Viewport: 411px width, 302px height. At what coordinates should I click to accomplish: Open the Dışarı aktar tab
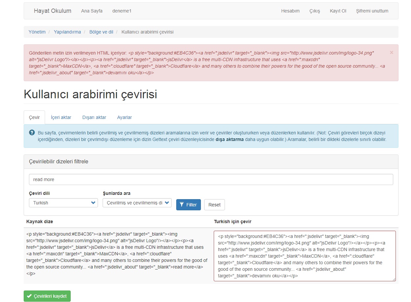94,117
